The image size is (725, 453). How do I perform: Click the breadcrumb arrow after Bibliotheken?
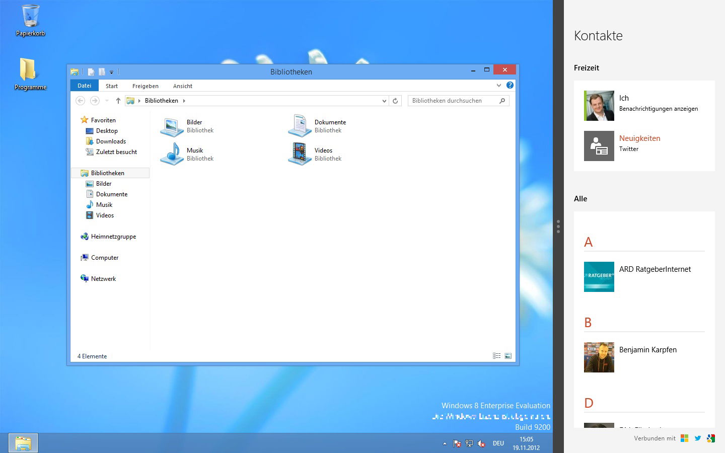[x=184, y=101]
